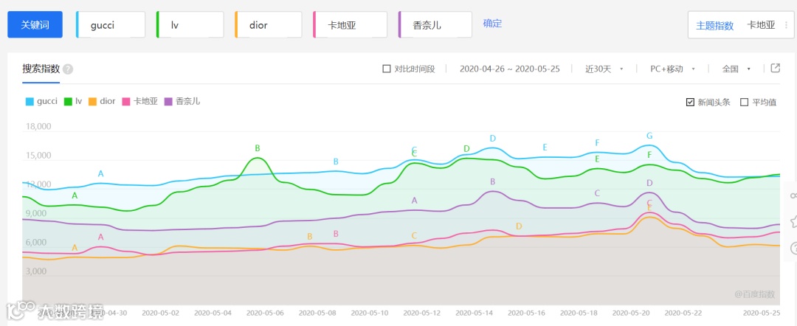Toggle lv series in the legend
This screenshot has height=326, width=797.
click(x=73, y=101)
